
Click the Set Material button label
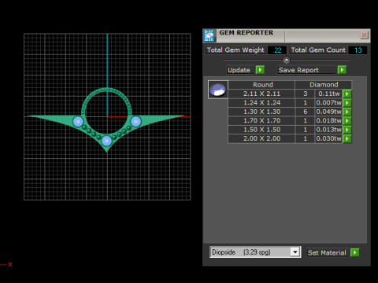coord(327,252)
